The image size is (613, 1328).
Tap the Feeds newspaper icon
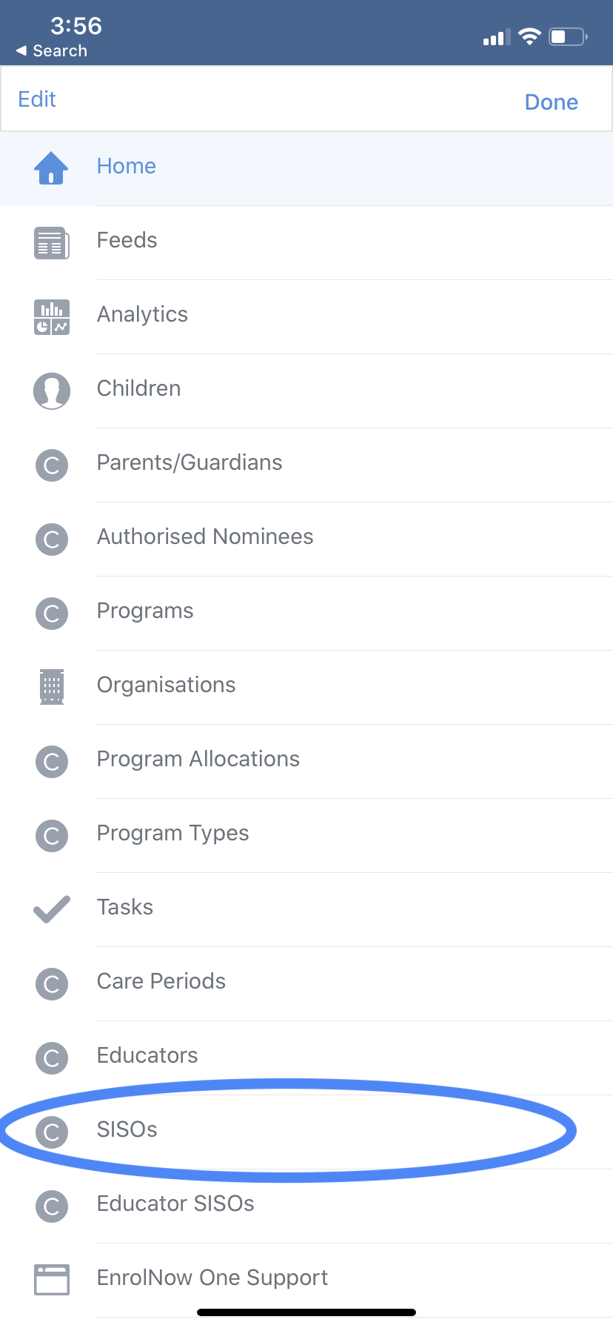51,242
